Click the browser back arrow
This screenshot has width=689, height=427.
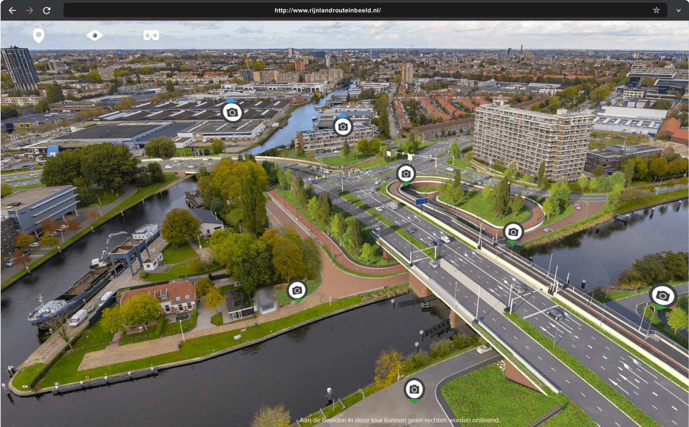pyautogui.click(x=12, y=10)
